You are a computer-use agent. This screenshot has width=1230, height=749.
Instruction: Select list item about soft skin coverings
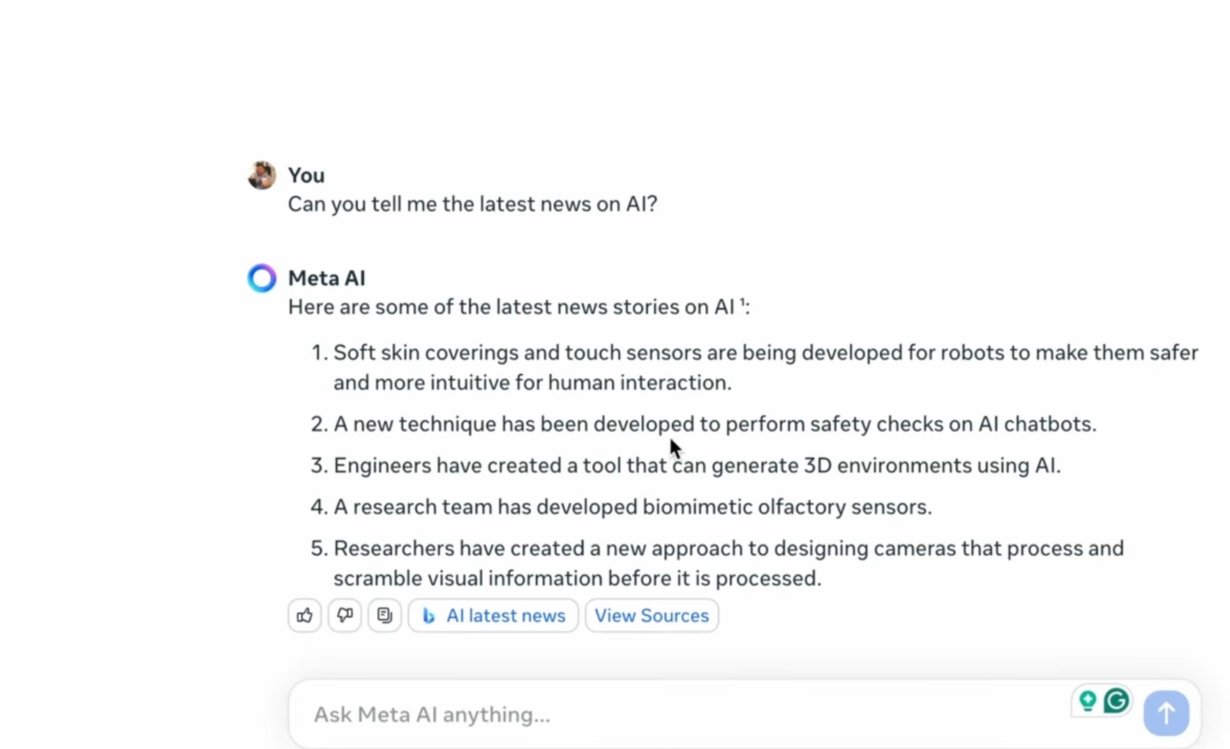754,368
